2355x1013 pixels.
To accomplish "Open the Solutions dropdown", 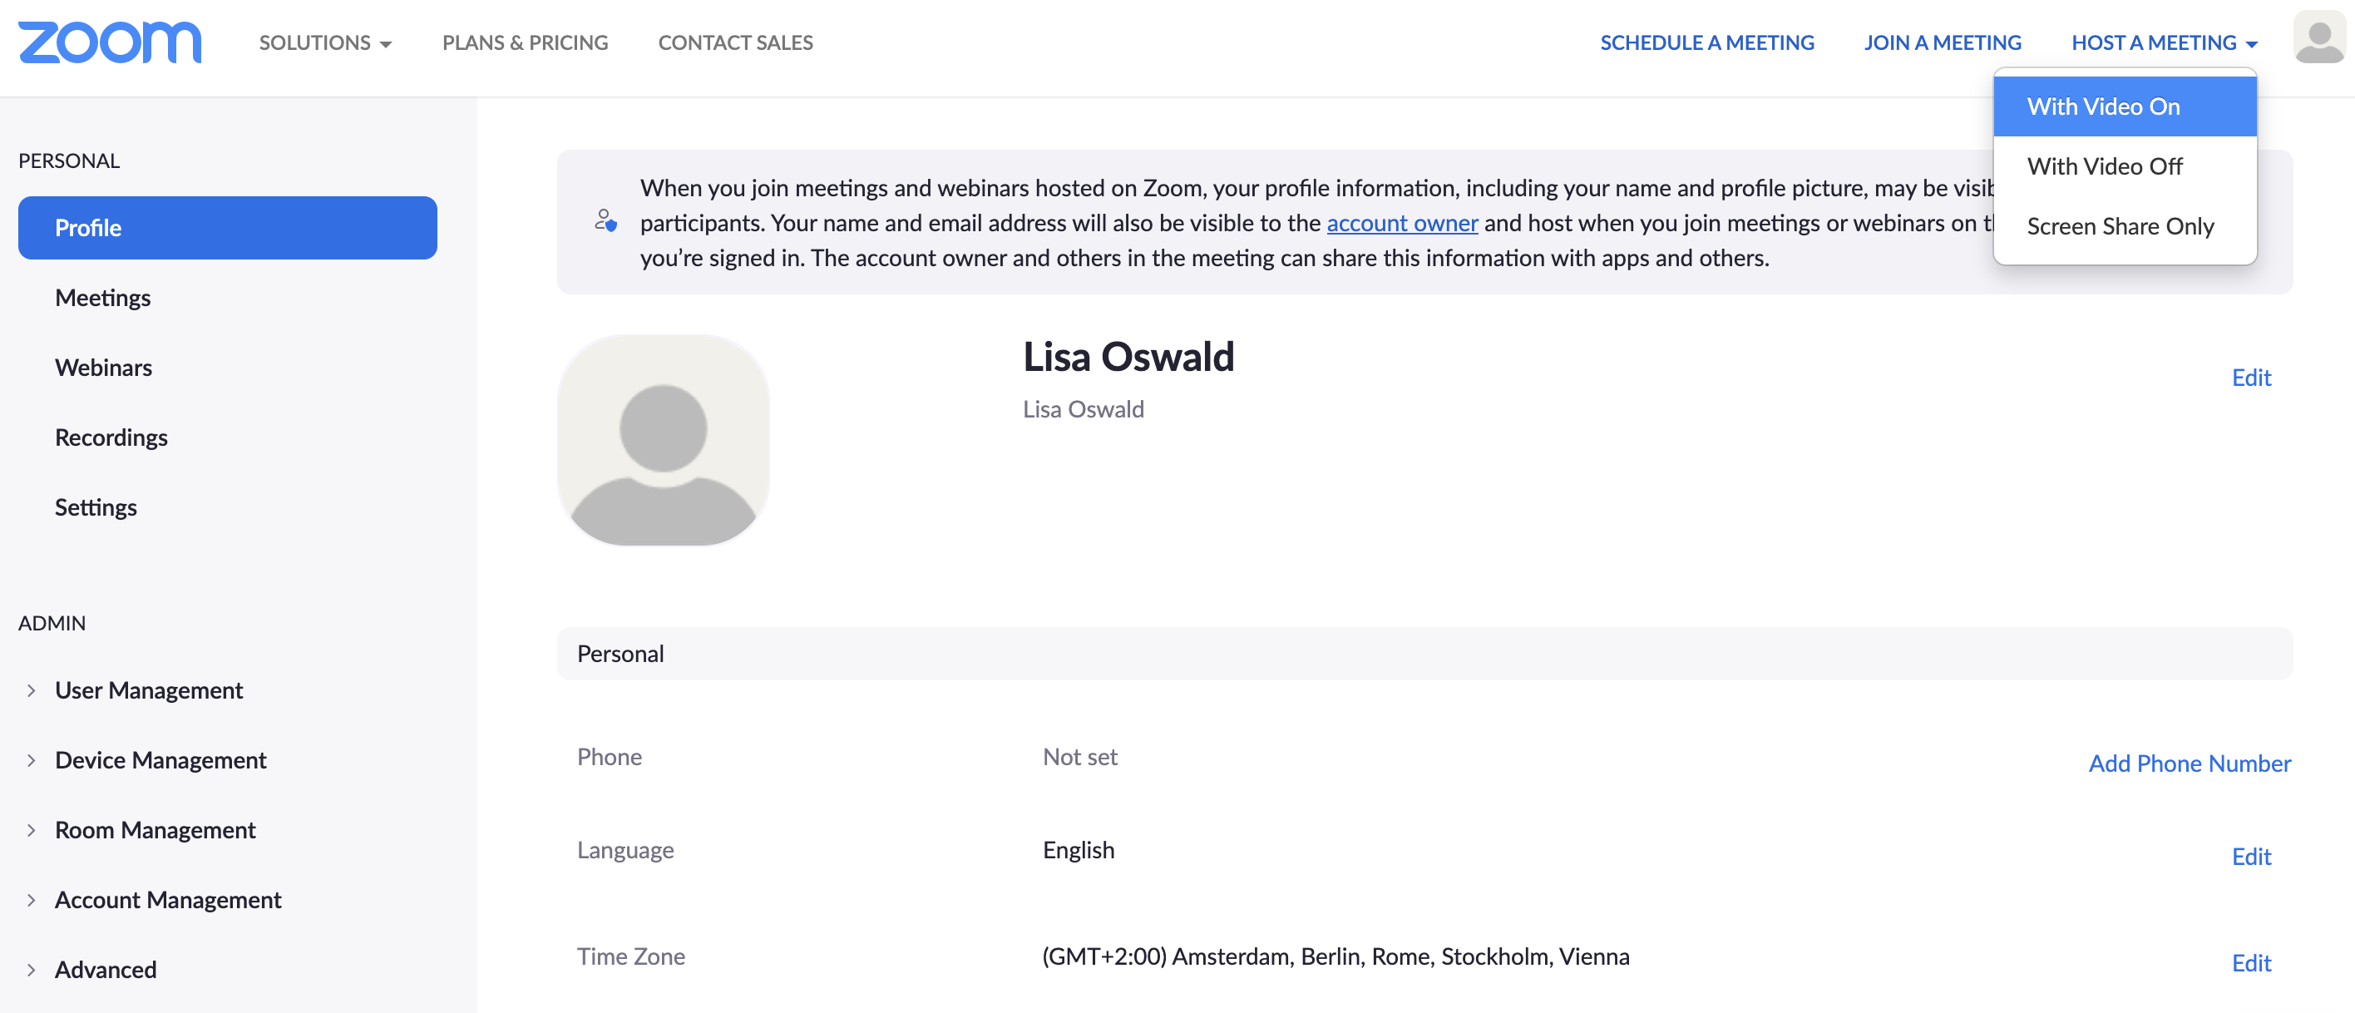I will click(x=324, y=43).
